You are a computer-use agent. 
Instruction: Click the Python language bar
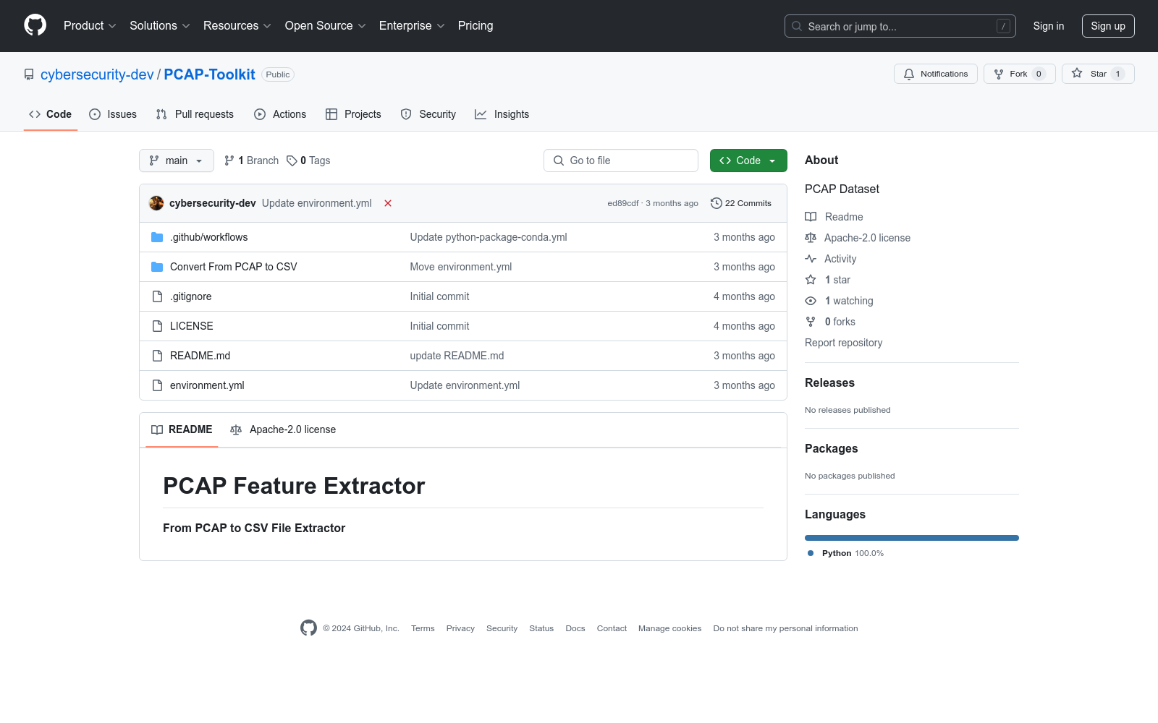coord(912,538)
